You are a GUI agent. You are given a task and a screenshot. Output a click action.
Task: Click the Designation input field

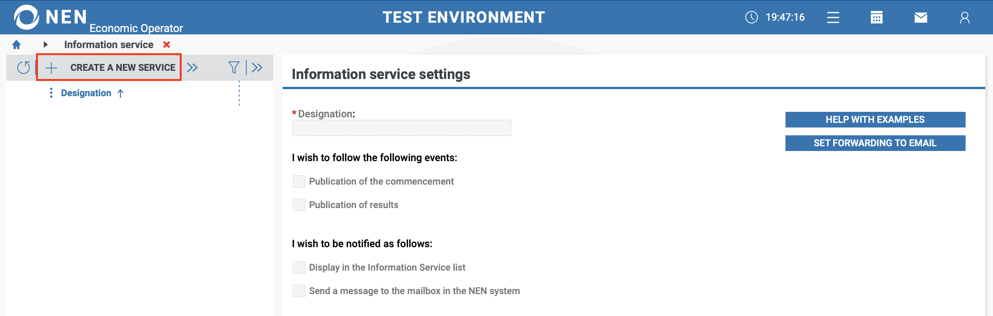(x=401, y=128)
